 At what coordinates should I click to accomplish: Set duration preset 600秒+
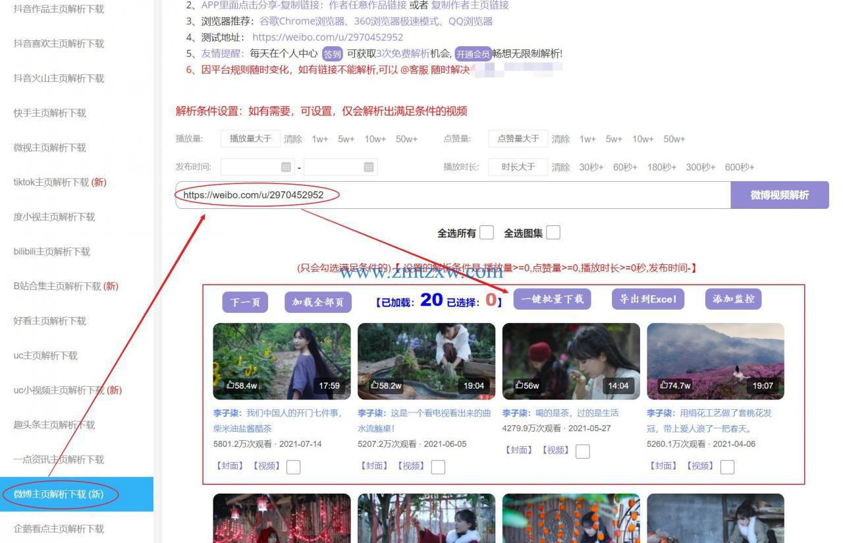click(x=740, y=167)
